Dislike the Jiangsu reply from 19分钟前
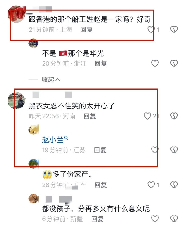This screenshot has height=228, width=186. coord(174,150)
